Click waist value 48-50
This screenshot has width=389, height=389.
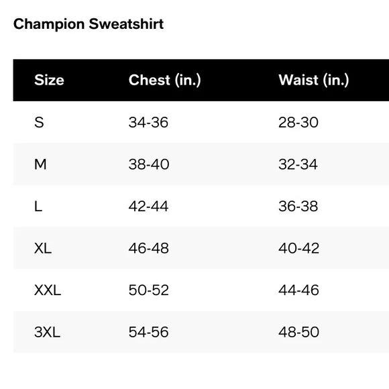298,332
